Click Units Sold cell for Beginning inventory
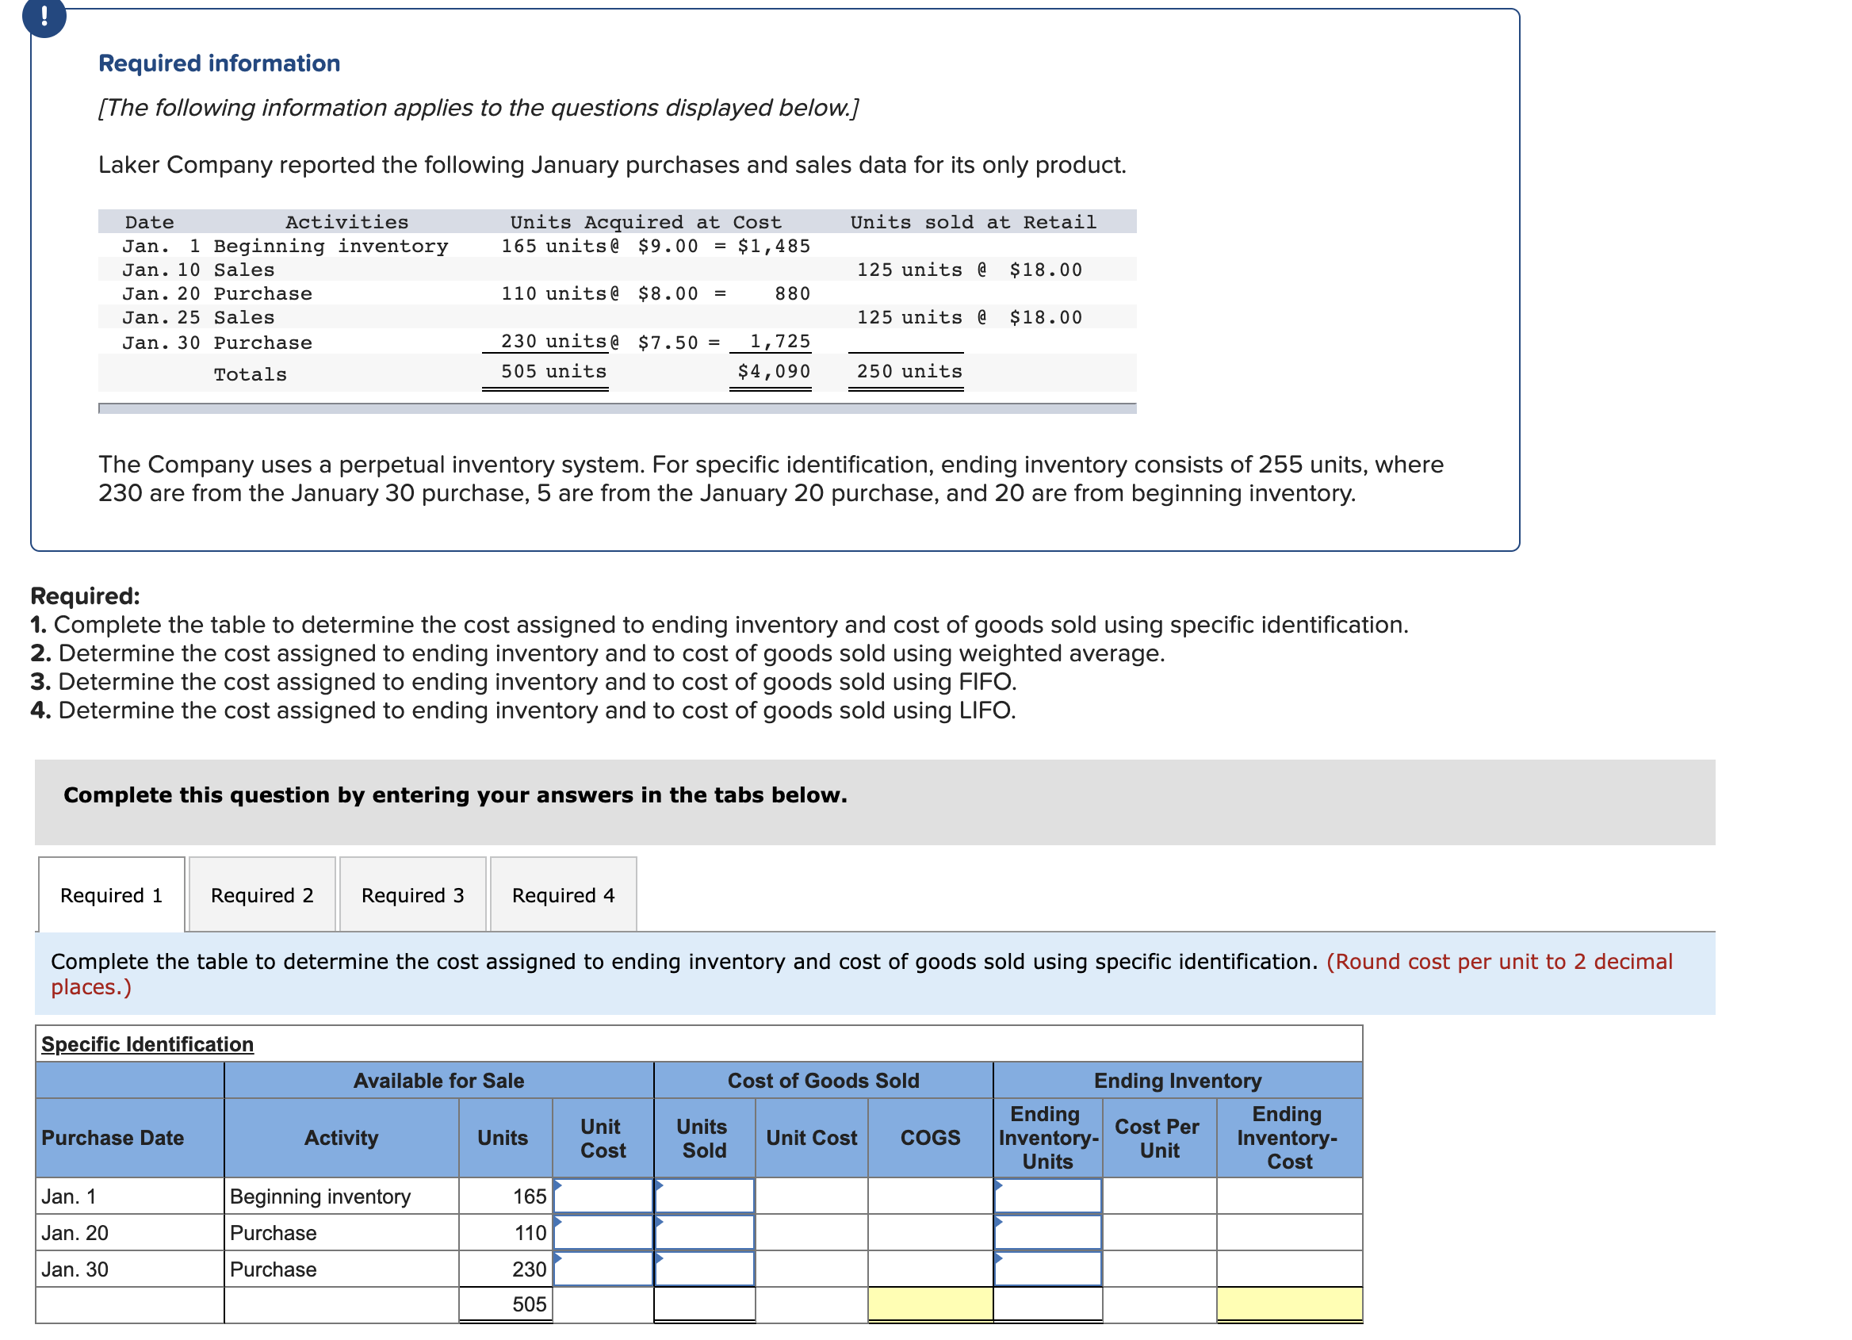 click(x=705, y=1196)
